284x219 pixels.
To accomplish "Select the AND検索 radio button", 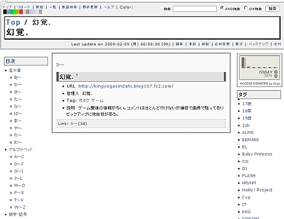I will (222, 8).
